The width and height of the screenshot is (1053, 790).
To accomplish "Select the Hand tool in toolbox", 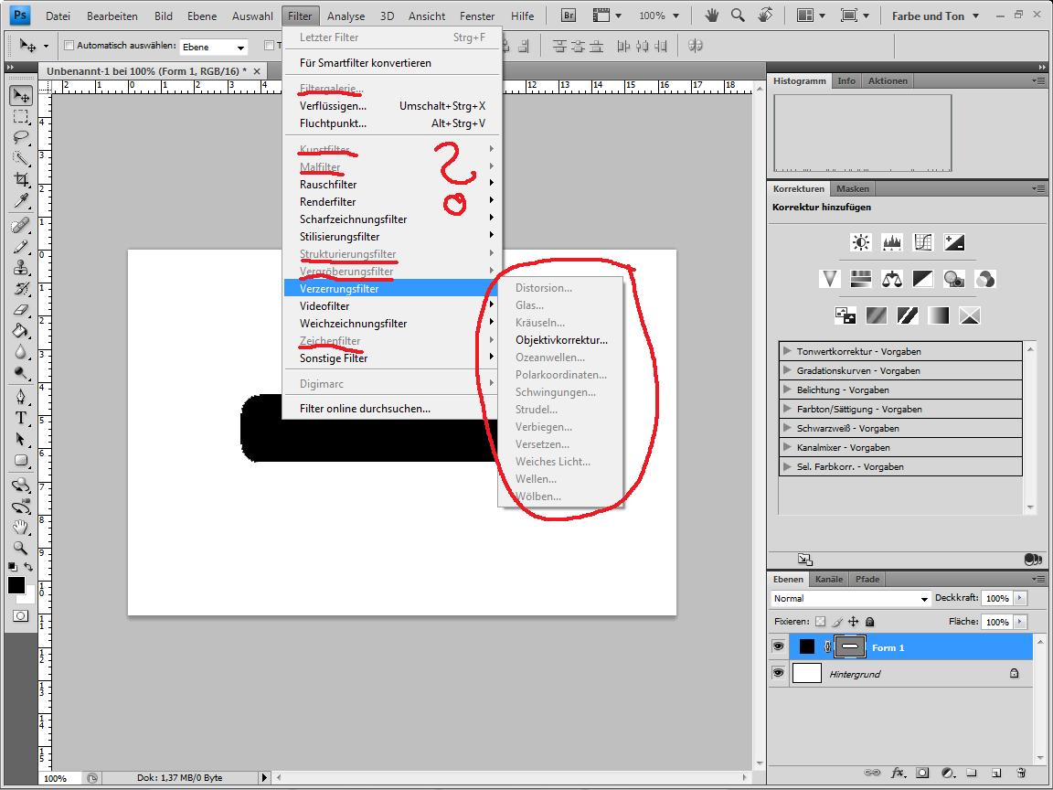I will (21, 528).
